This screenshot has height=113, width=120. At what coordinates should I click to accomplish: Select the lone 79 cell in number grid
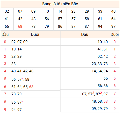[47, 26]
